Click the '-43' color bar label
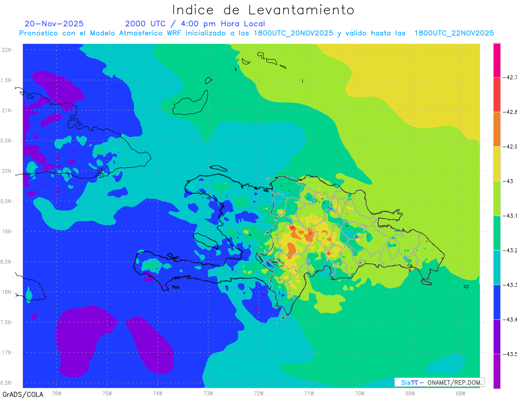 coord(509,181)
